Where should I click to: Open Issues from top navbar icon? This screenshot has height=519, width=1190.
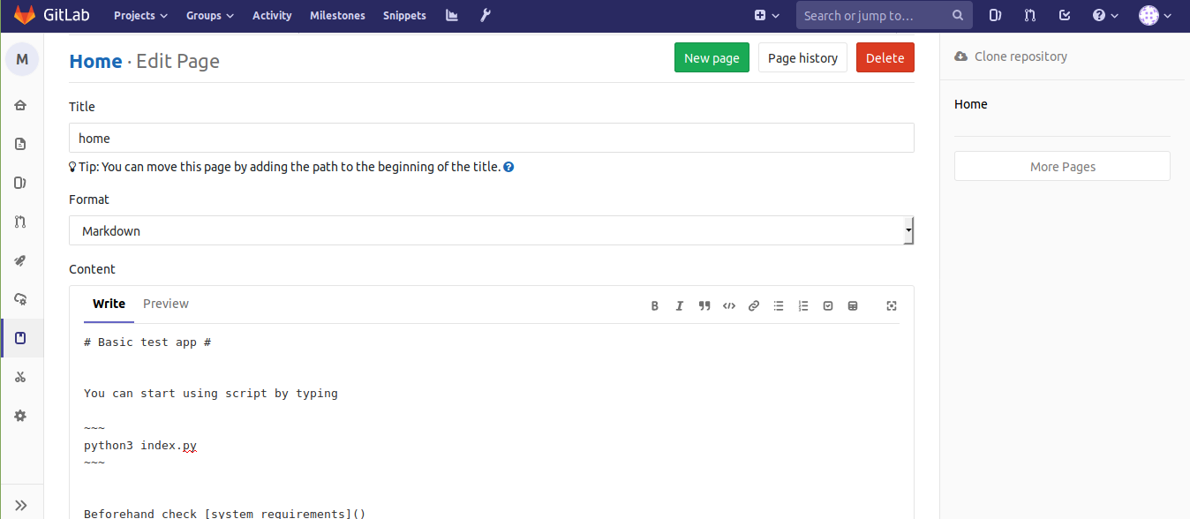(x=995, y=15)
